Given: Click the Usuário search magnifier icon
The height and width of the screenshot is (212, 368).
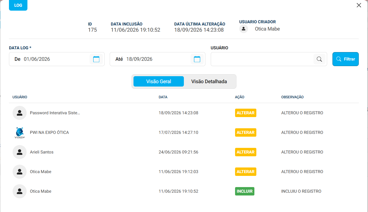Looking at the screenshot, I should point(319,59).
